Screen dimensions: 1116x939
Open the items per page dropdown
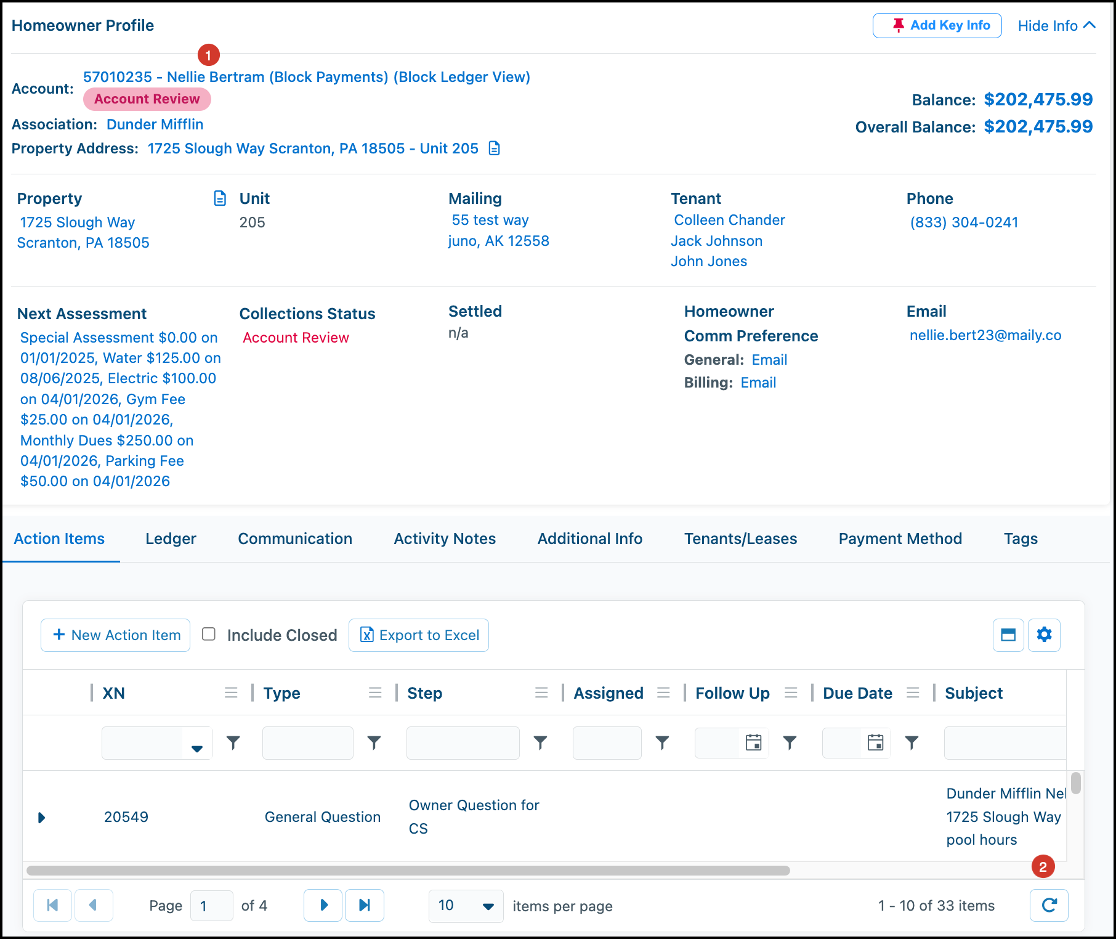466,906
